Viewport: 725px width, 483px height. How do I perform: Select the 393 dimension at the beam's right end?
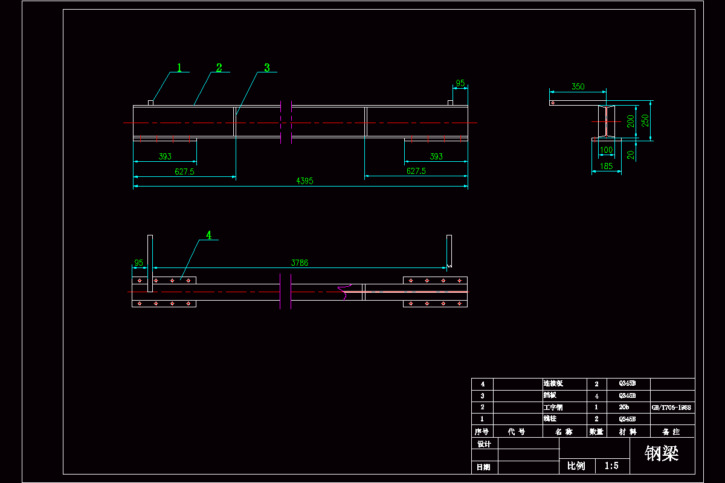436,156
